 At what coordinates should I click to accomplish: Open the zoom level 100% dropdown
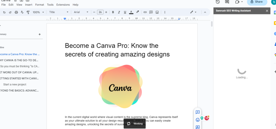(38, 12)
